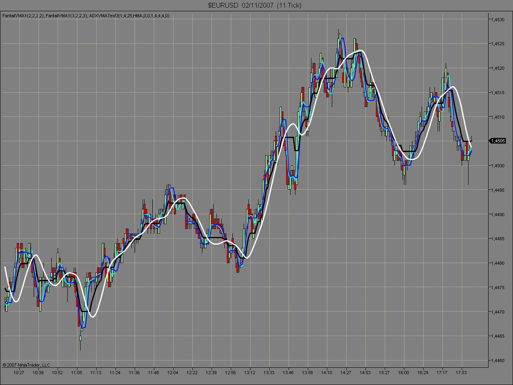Click the 1,4490 price axis label
The height and width of the screenshot is (385, 513).
click(498, 214)
